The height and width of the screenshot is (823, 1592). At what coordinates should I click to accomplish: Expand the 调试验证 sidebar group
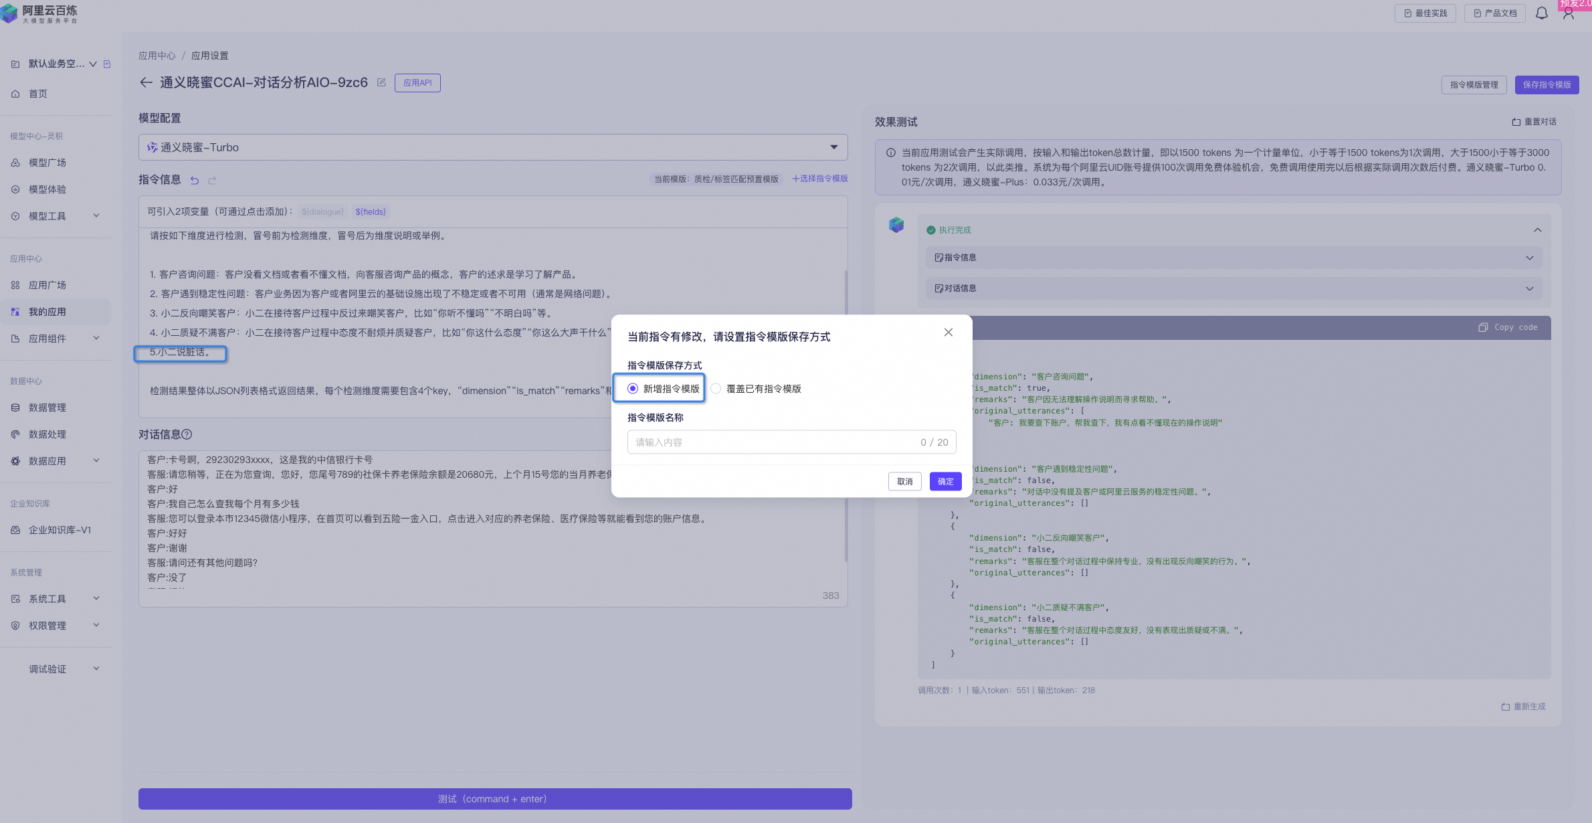coord(96,668)
